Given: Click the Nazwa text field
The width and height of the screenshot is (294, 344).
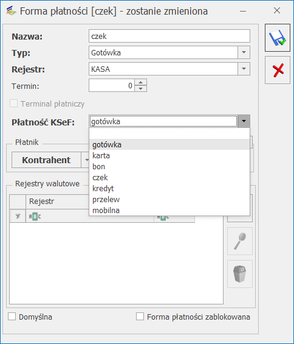Looking at the screenshot, I should (169, 36).
